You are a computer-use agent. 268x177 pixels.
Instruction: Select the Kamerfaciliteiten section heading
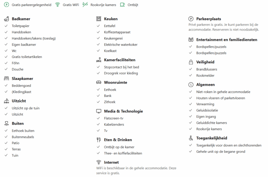[x=120, y=60]
